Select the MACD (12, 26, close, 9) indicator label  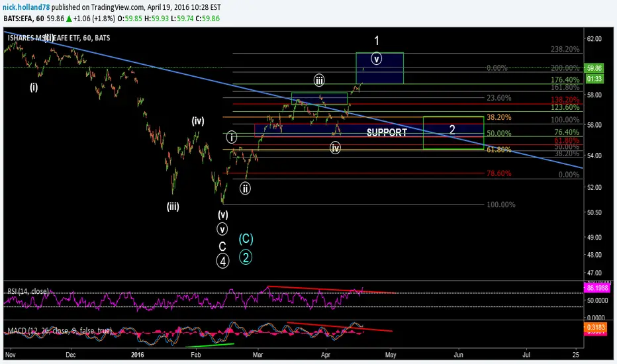pos(60,330)
